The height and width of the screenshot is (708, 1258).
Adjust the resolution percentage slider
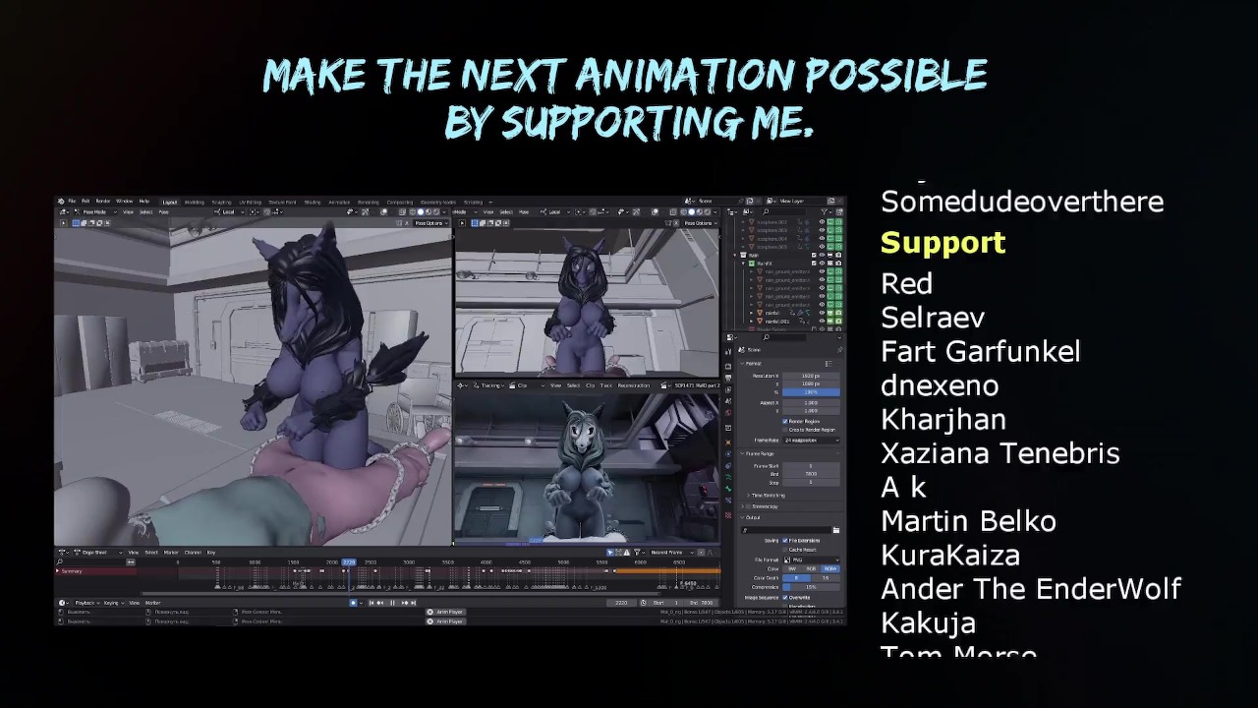click(811, 392)
